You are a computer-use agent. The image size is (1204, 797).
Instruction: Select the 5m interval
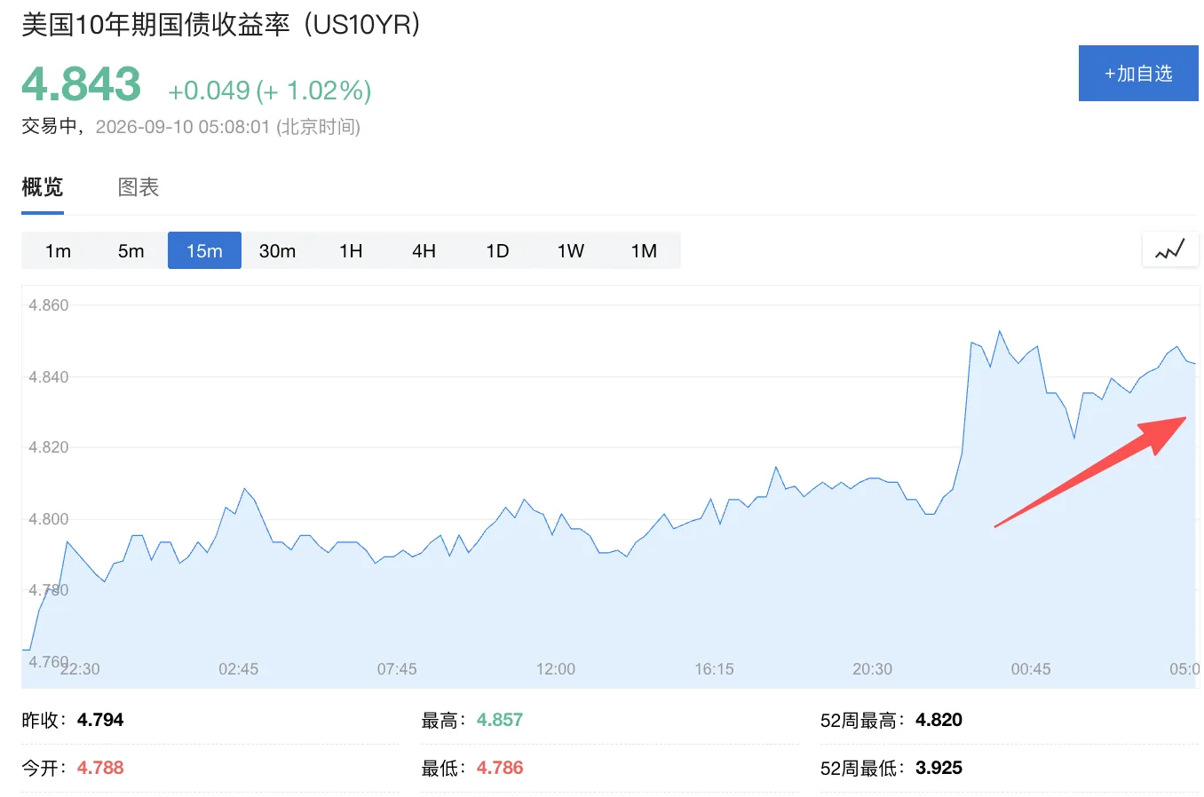[131, 250]
